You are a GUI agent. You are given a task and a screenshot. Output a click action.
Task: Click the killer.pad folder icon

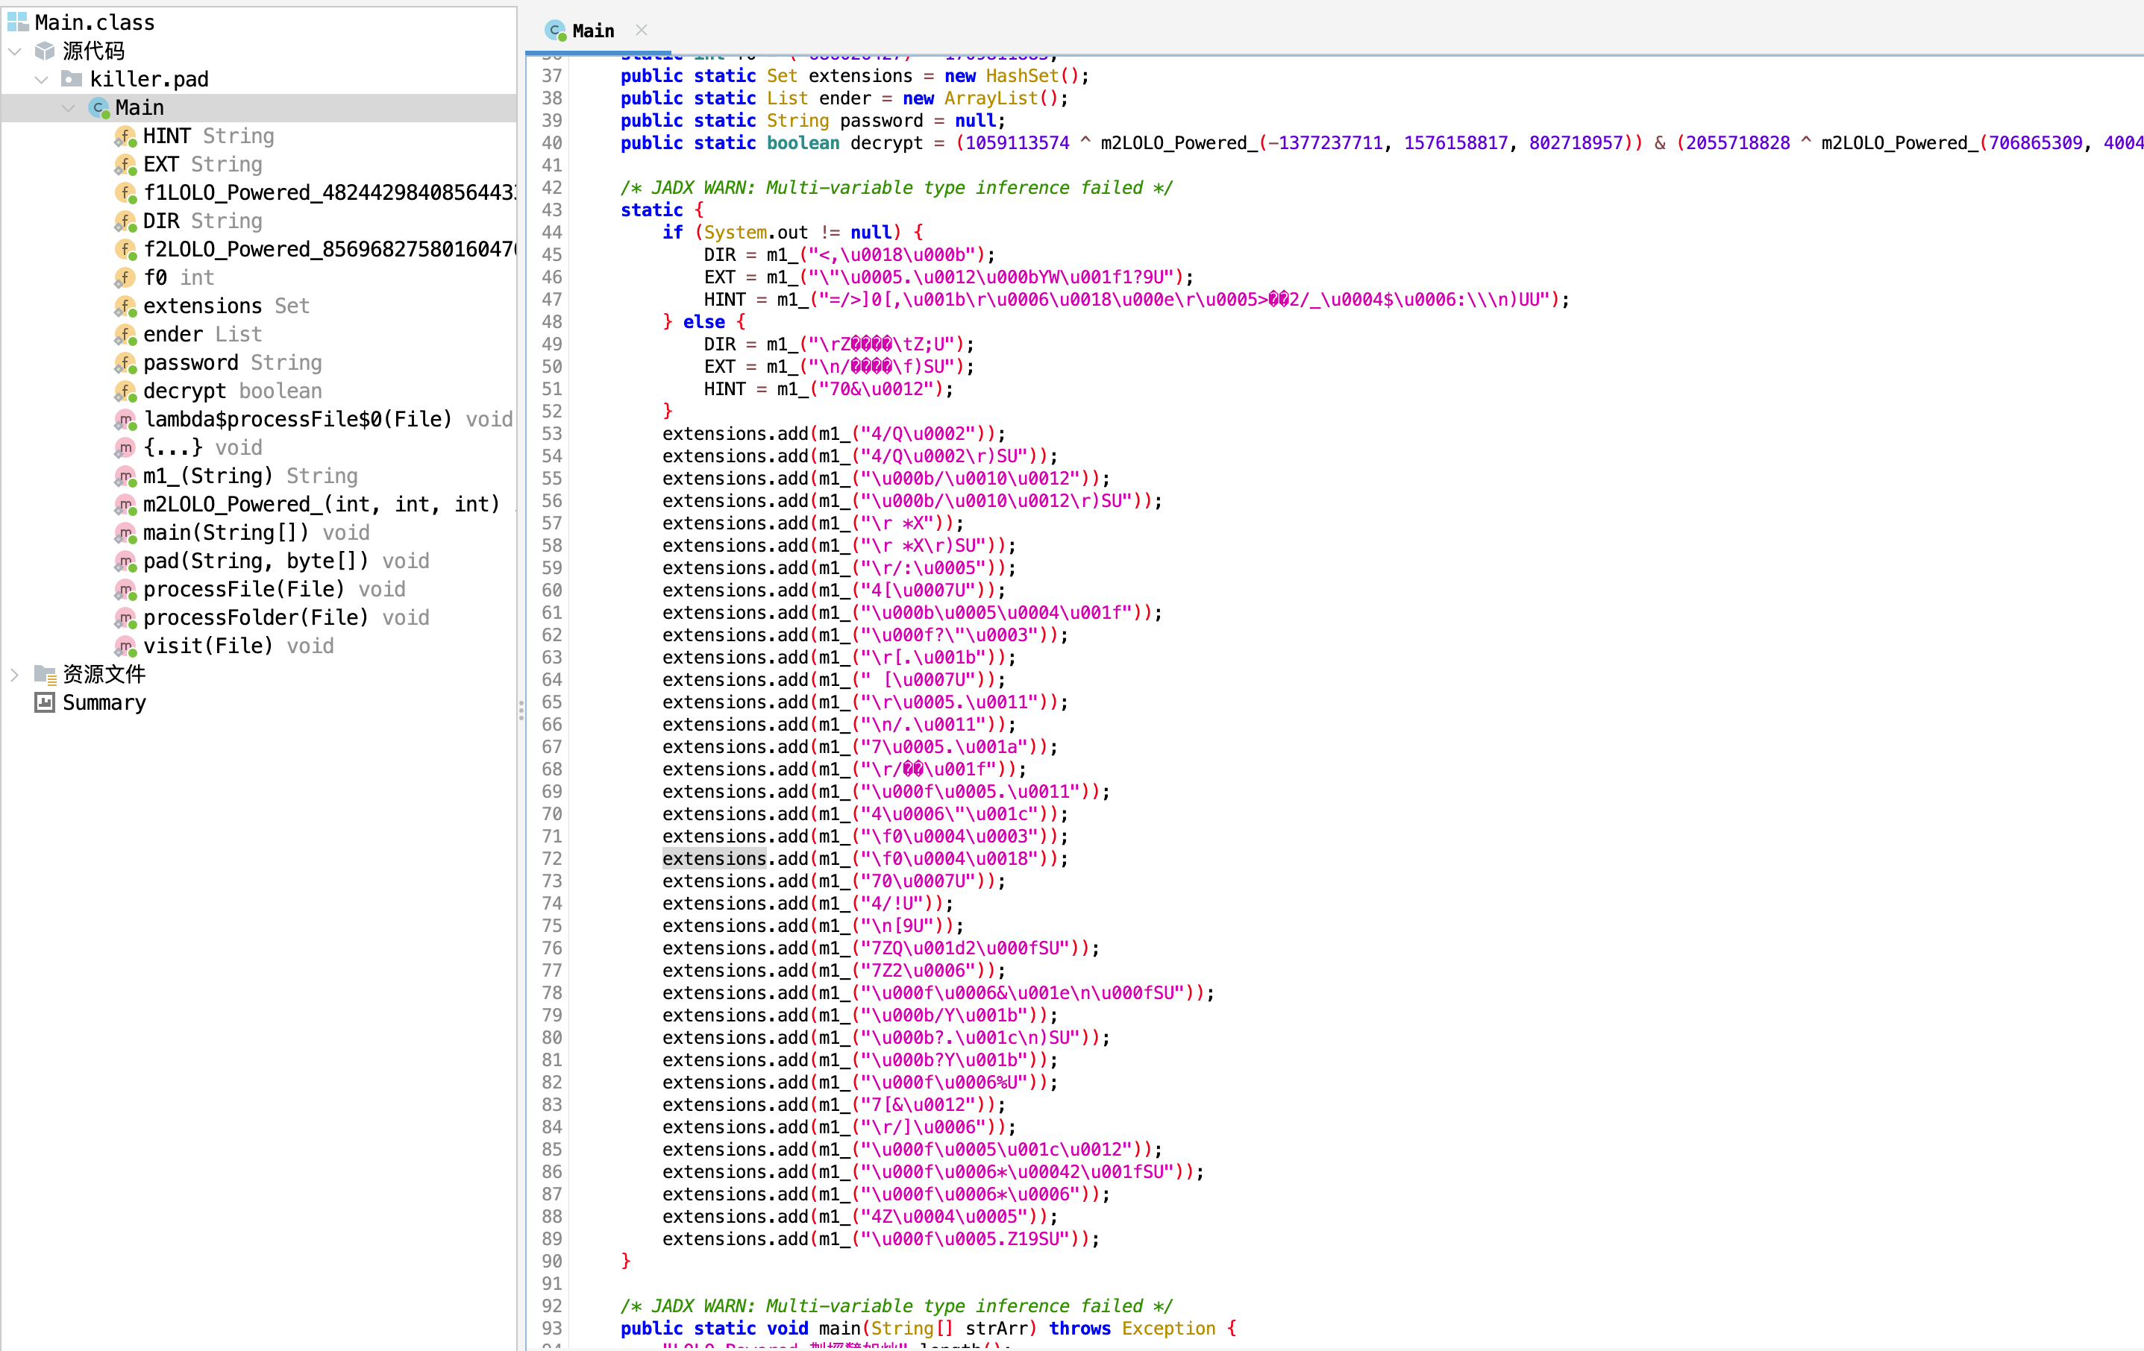point(72,79)
